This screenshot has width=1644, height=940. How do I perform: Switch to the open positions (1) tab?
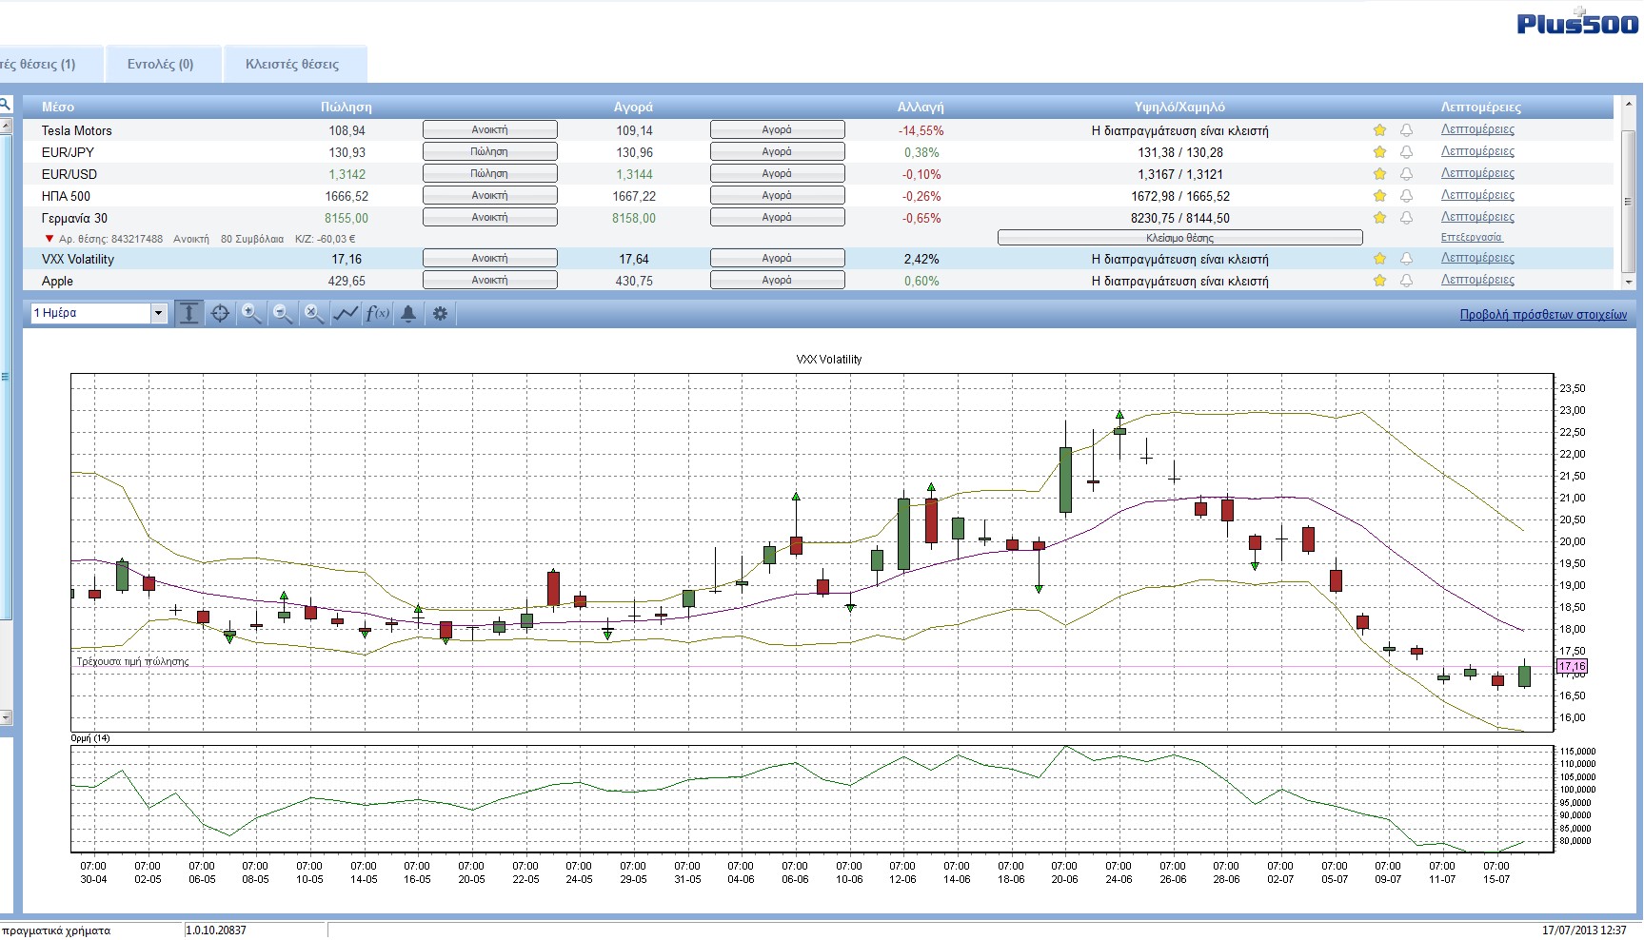click(x=50, y=64)
